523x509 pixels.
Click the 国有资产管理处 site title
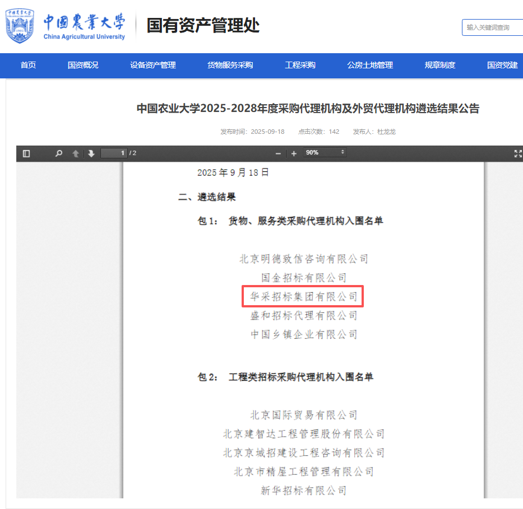pyautogui.click(x=203, y=26)
